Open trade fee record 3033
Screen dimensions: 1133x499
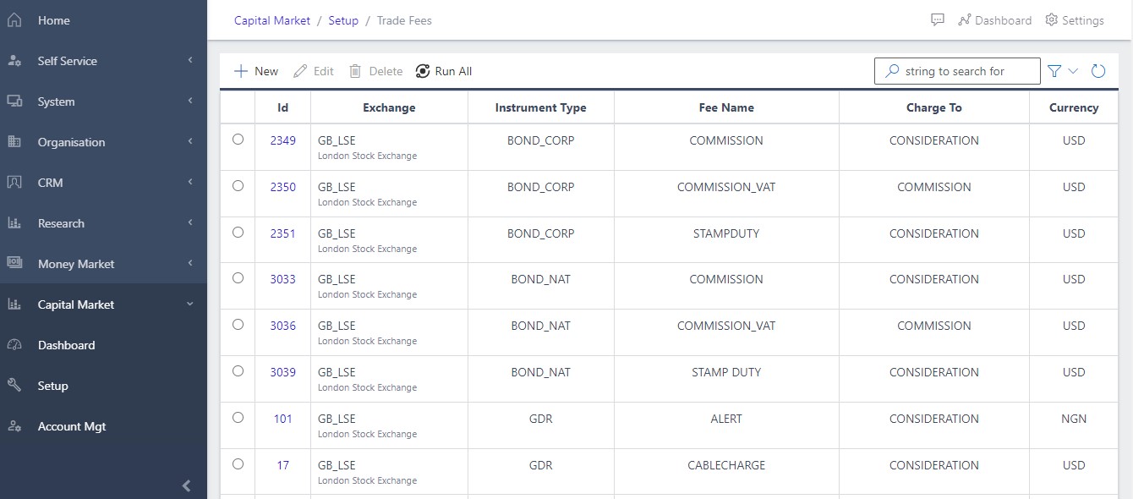tap(282, 279)
